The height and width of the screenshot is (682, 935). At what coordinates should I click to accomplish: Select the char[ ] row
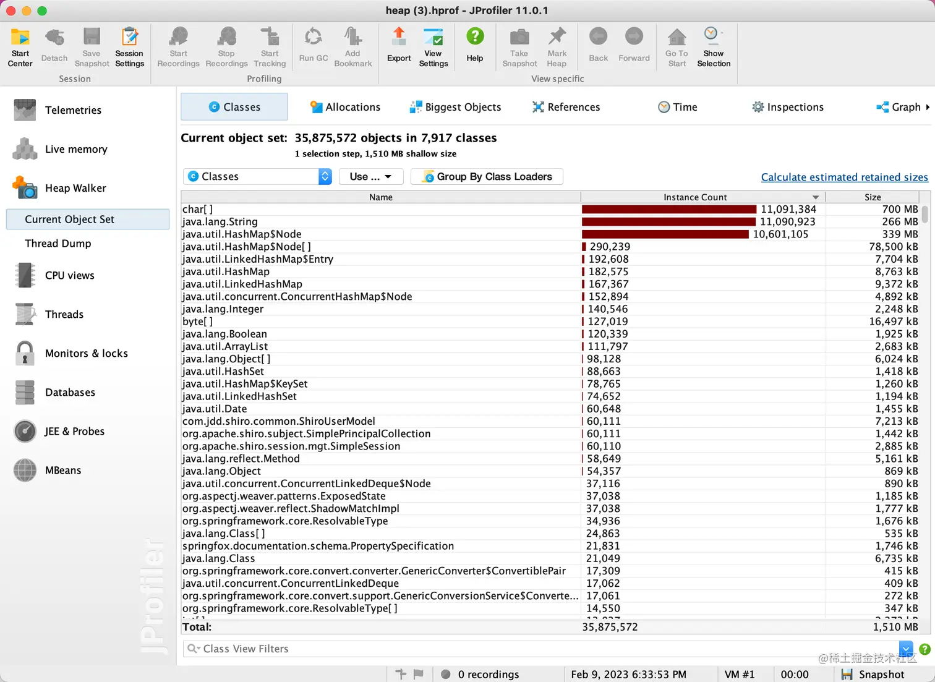tap(550, 210)
